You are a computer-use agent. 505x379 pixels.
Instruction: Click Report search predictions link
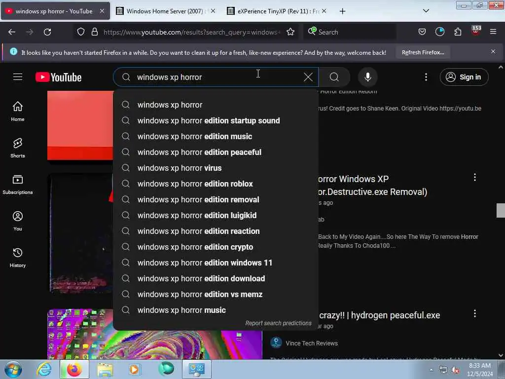coord(278,323)
